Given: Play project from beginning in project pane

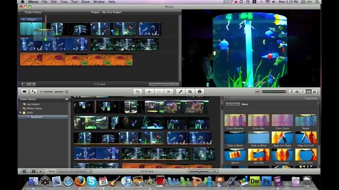Looking at the screenshot, I should [x=32, y=84].
